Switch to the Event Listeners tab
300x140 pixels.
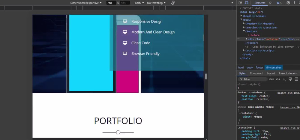tap(288, 73)
